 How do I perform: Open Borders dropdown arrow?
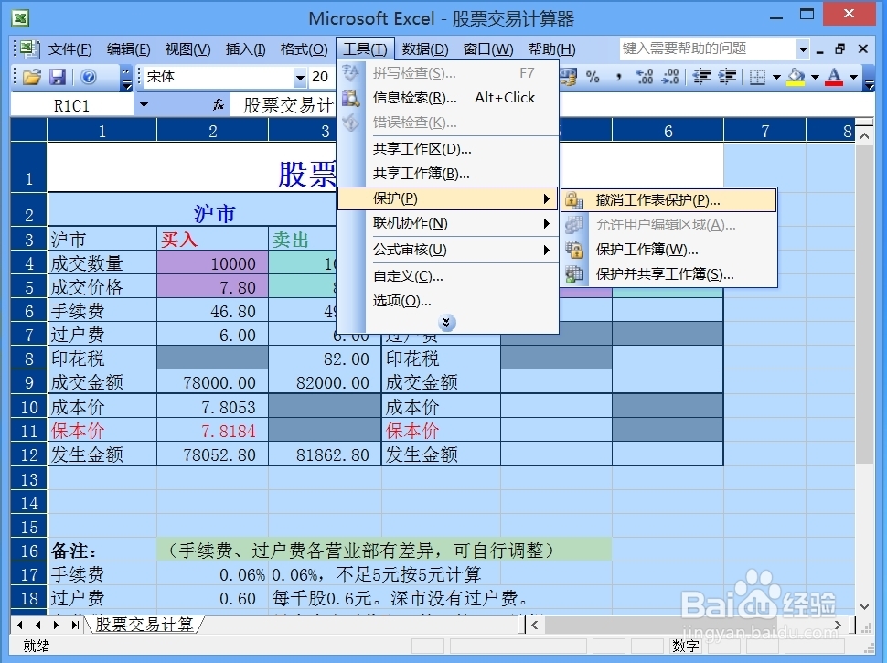[x=776, y=77]
